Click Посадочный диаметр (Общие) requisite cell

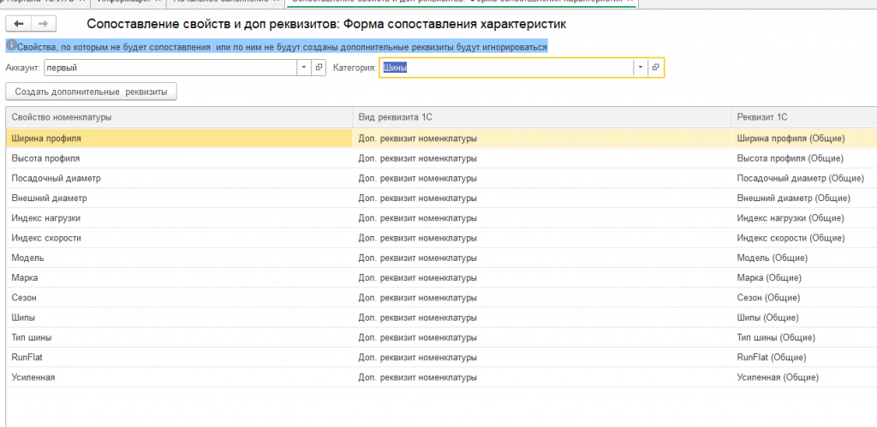804,178
